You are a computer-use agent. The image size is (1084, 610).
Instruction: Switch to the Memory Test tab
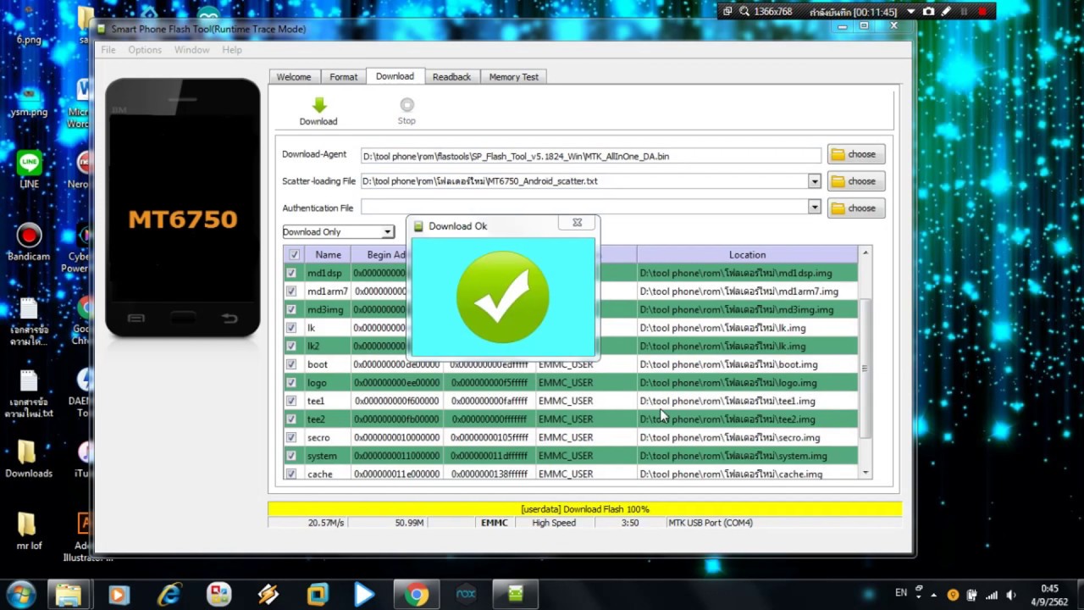pos(513,77)
